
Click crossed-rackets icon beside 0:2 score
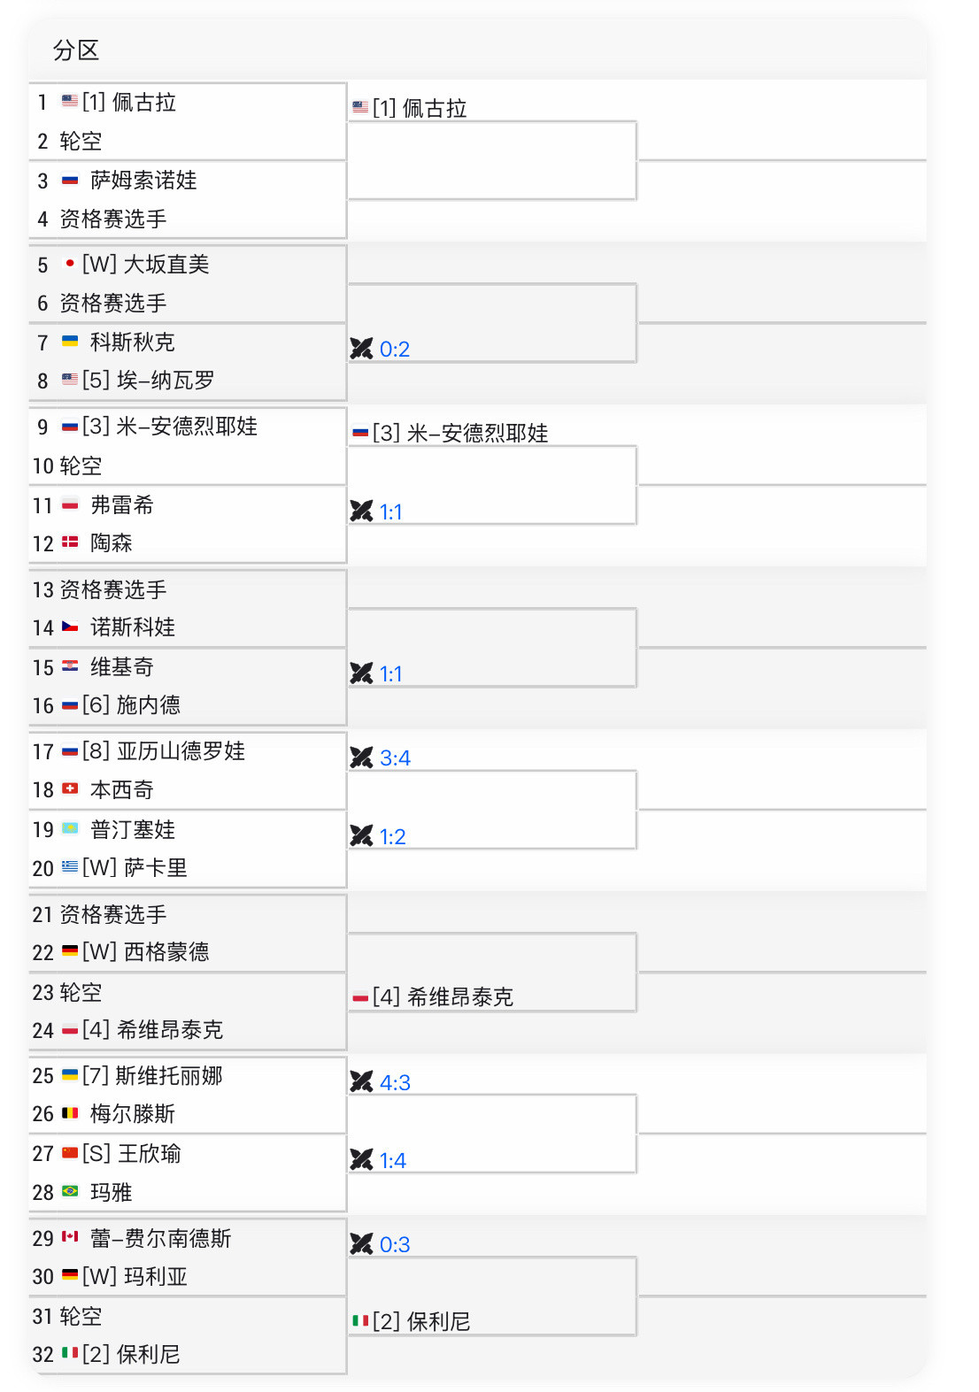pyautogui.click(x=361, y=349)
